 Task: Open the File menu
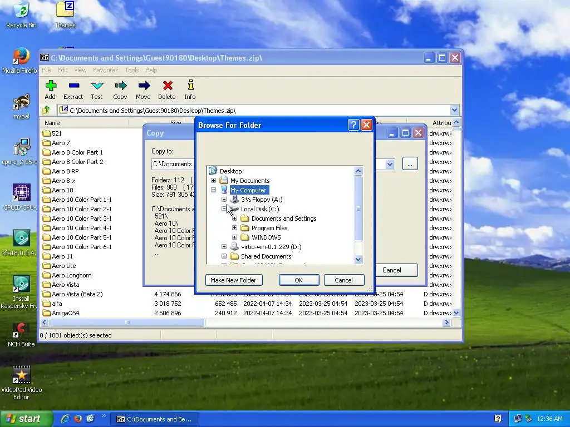click(x=46, y=70)
